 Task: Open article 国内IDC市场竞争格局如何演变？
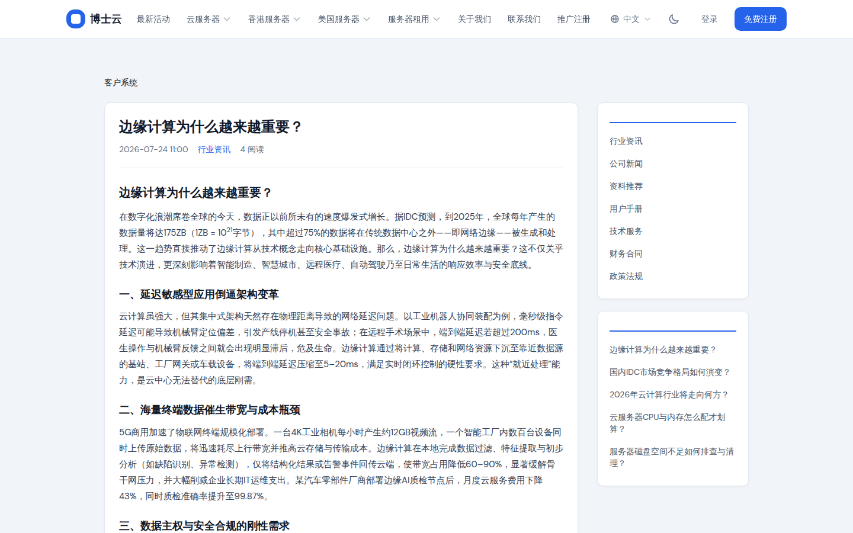670,372
